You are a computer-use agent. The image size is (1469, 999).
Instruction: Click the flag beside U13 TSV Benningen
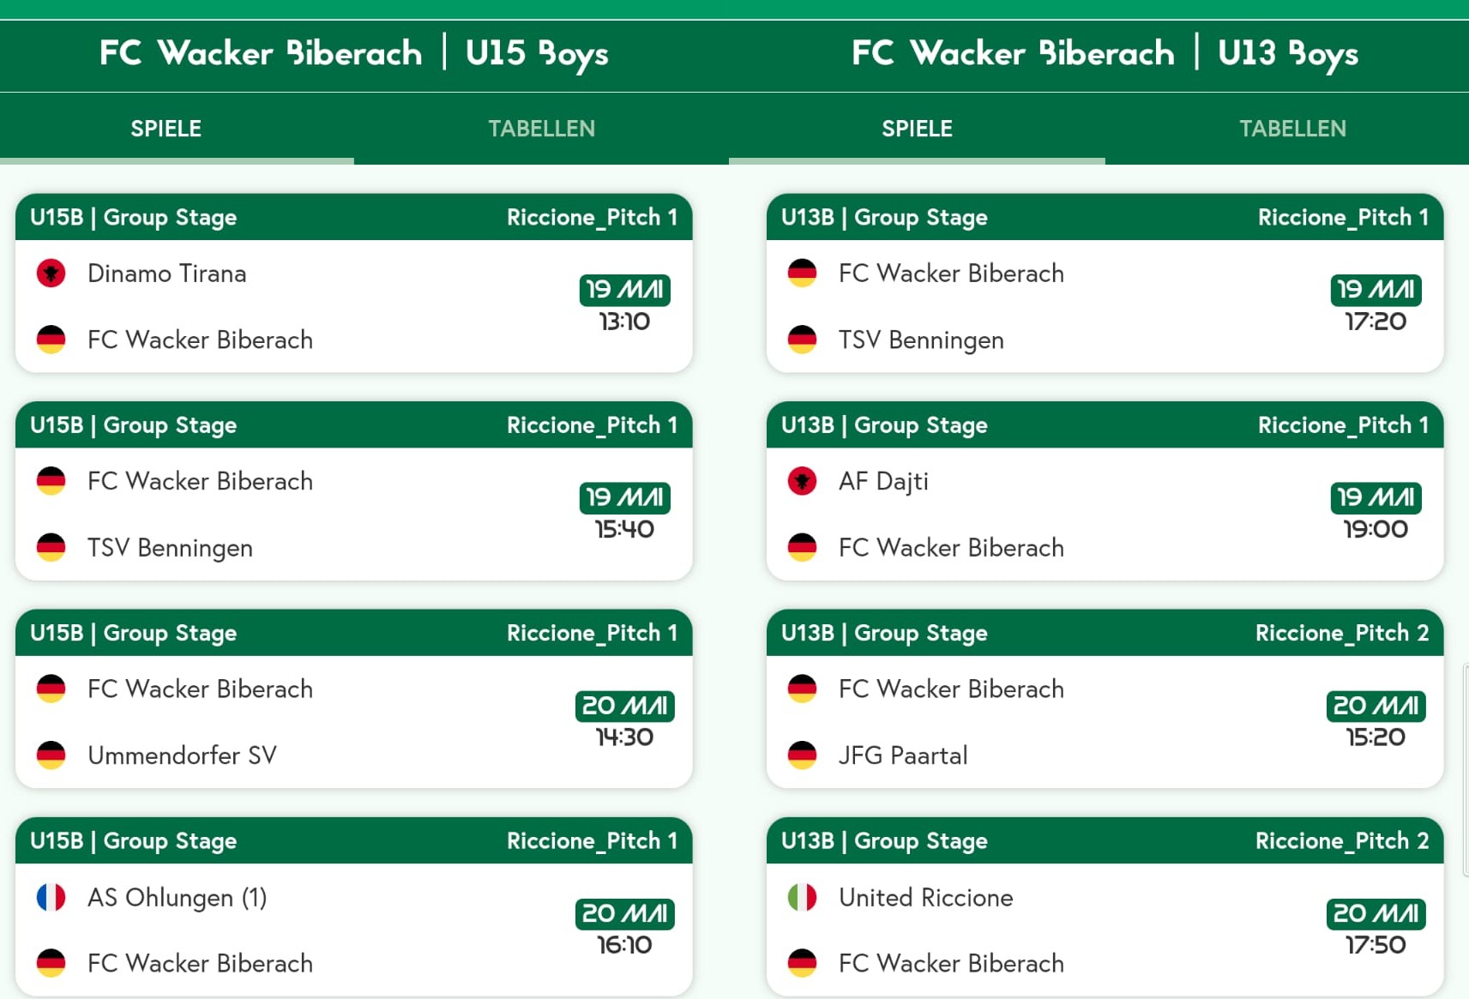click(x=803, y=340)
